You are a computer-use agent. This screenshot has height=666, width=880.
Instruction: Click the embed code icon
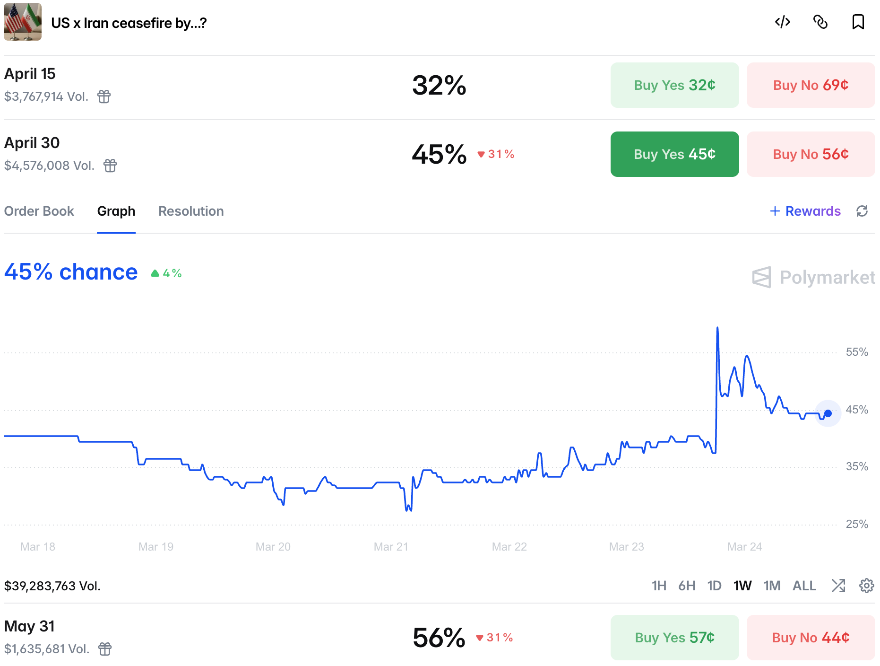783,22
